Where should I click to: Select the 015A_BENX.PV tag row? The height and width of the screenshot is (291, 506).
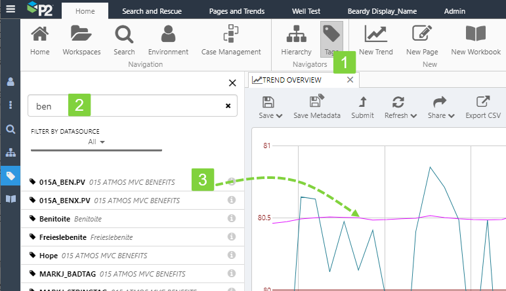click(133, 201)
